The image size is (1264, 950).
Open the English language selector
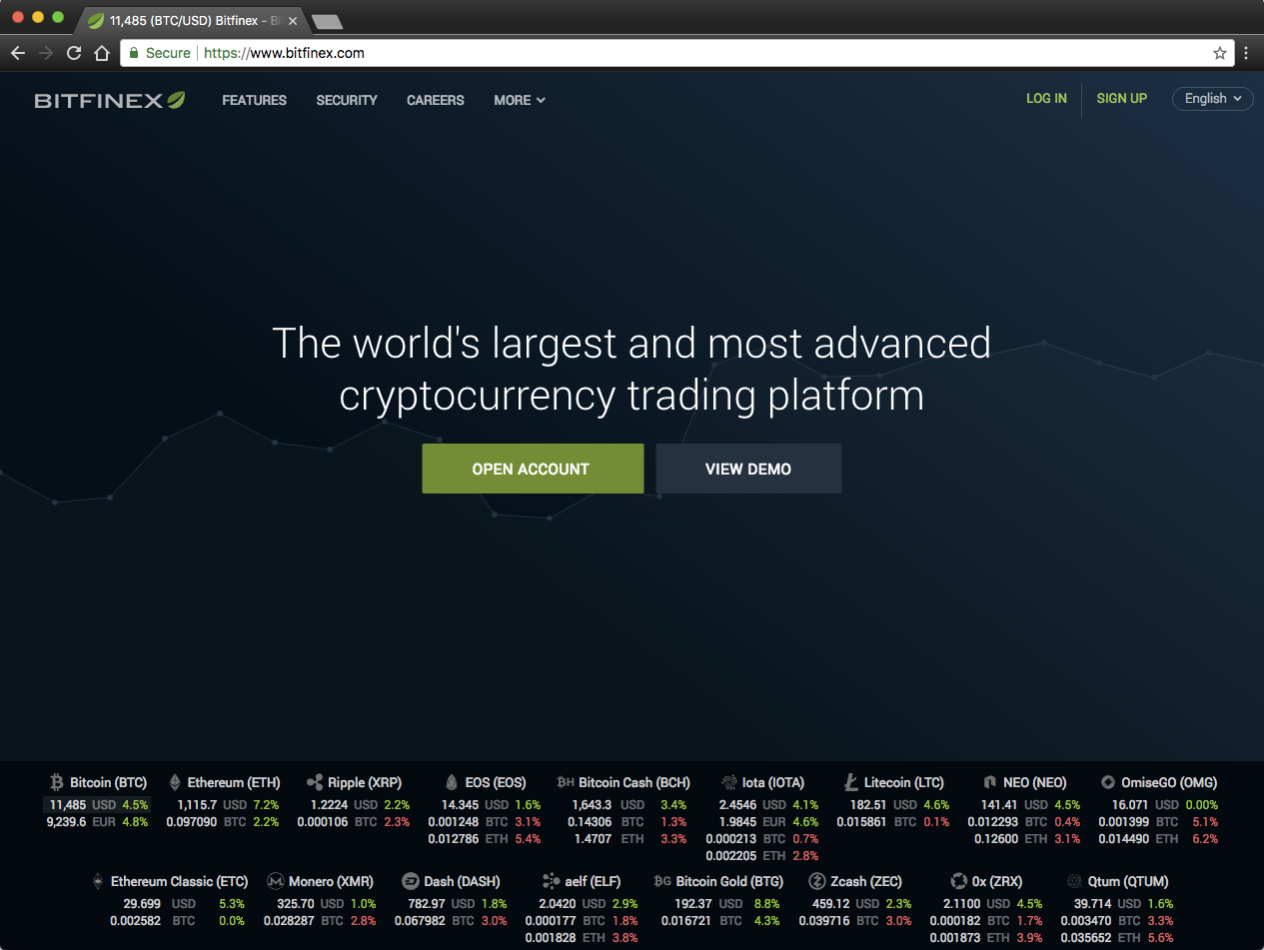pos(1212,98)
